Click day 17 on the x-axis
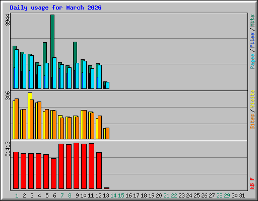Screen dimensions: 258x201 click(x=136, y=195)
